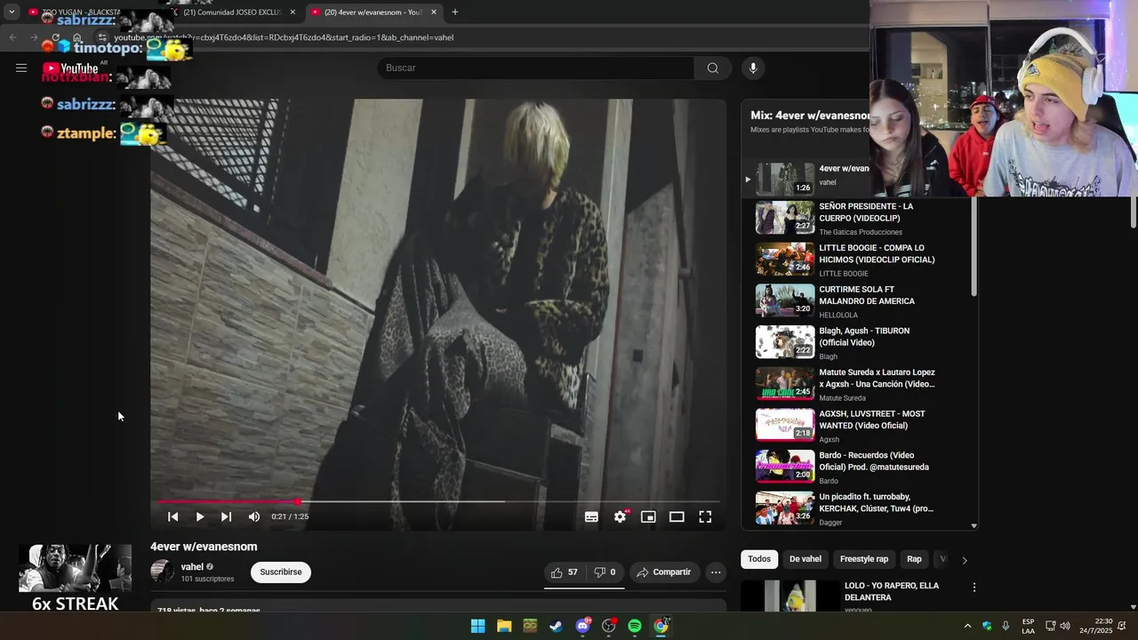Viewport: 1138px width, 640px height.
Task: Enter full screen video mode
Action: (x=705, y=516)
